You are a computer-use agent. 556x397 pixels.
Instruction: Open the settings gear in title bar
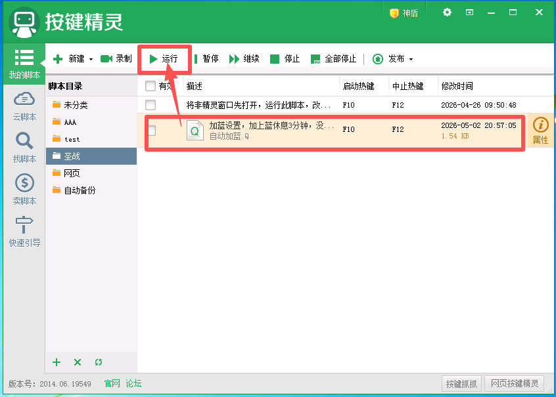tap(447, 12)
